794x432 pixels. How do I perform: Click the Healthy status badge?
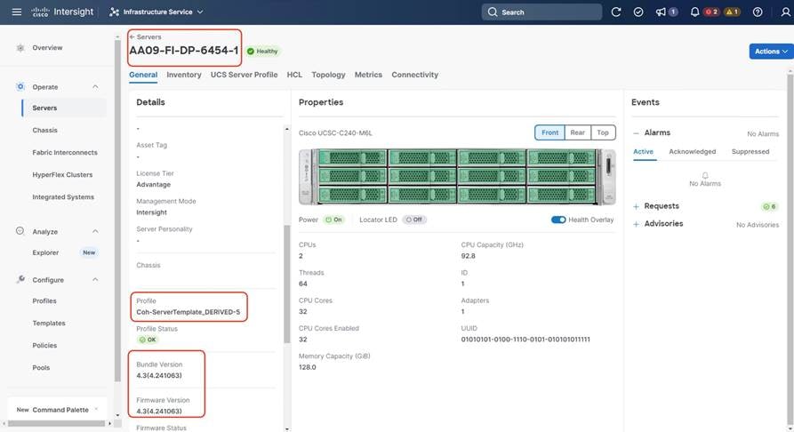pyautogui.click(x=262, y=52)
